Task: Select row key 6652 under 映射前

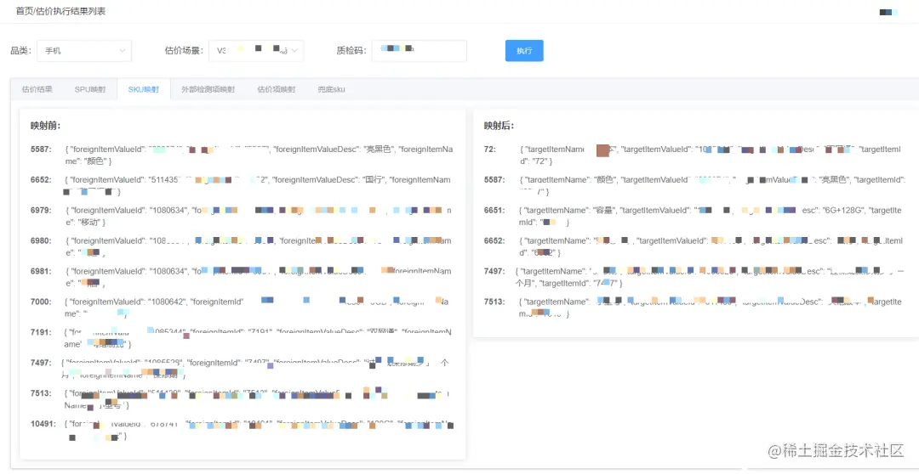Action: point(41,179)
